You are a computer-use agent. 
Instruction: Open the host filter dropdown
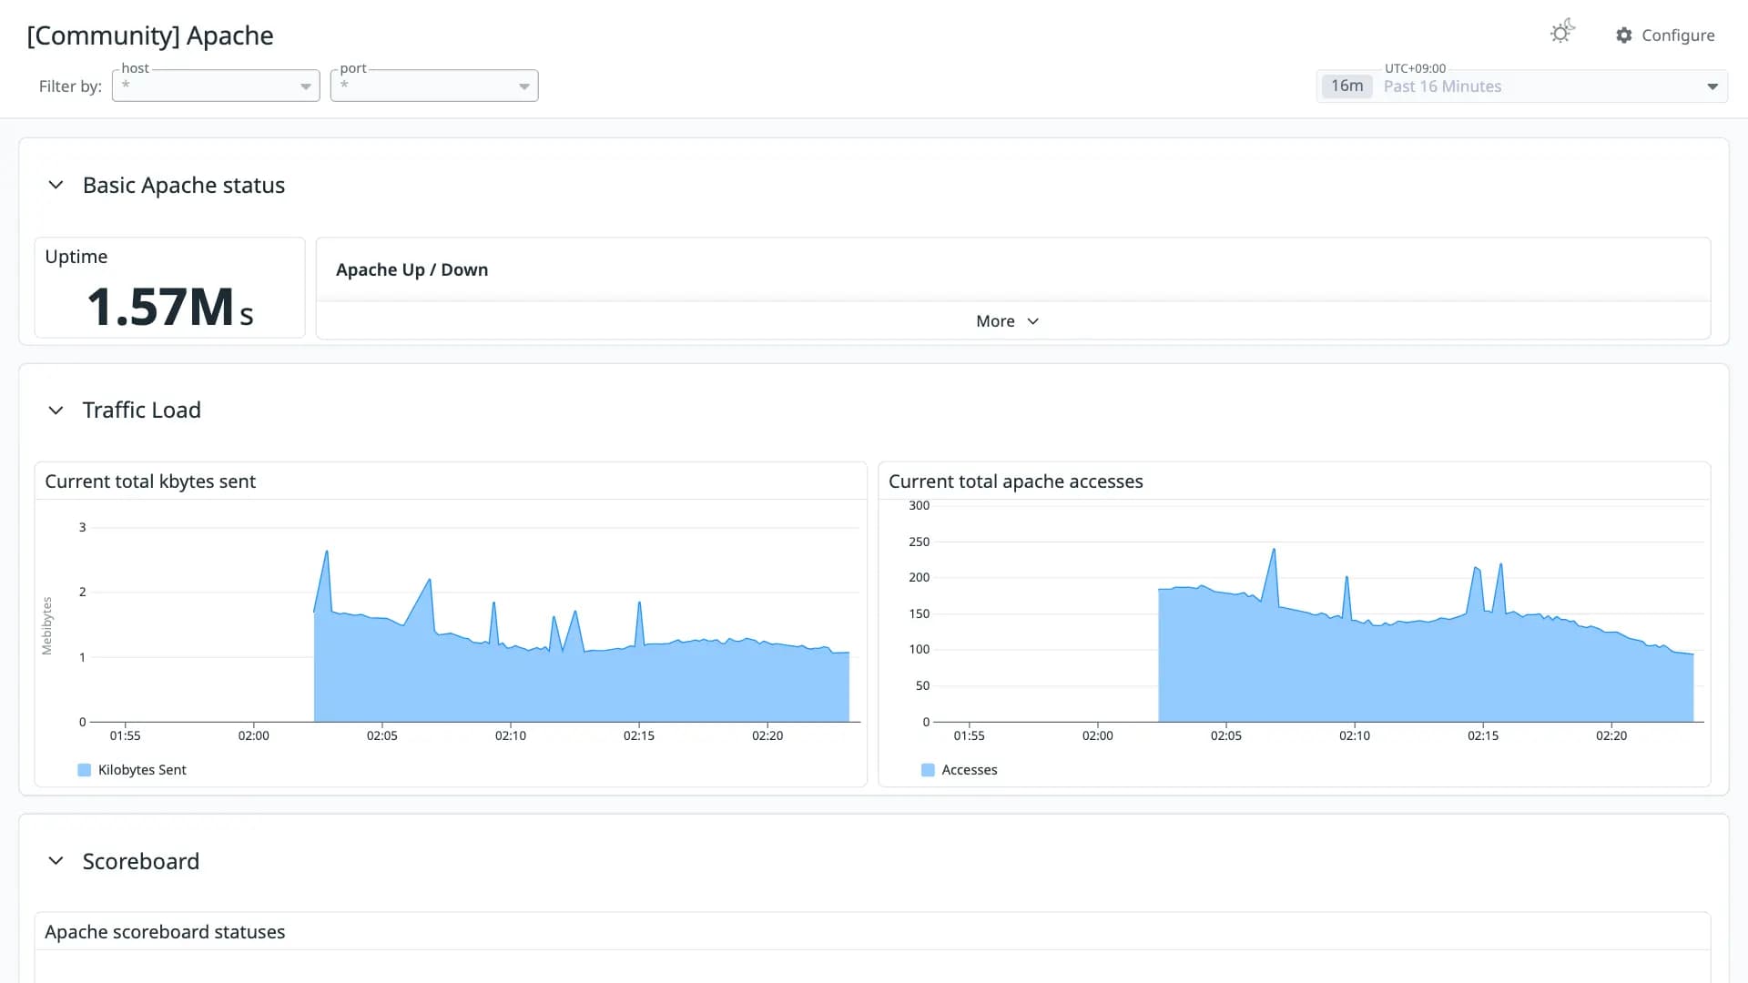click(216, 86)
